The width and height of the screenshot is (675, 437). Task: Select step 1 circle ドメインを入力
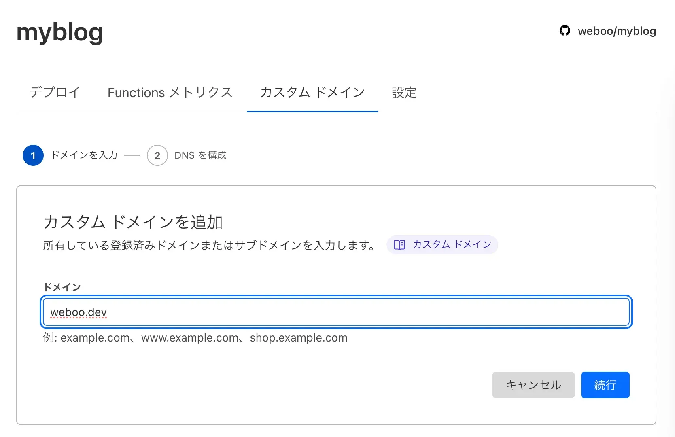(33, 155)
